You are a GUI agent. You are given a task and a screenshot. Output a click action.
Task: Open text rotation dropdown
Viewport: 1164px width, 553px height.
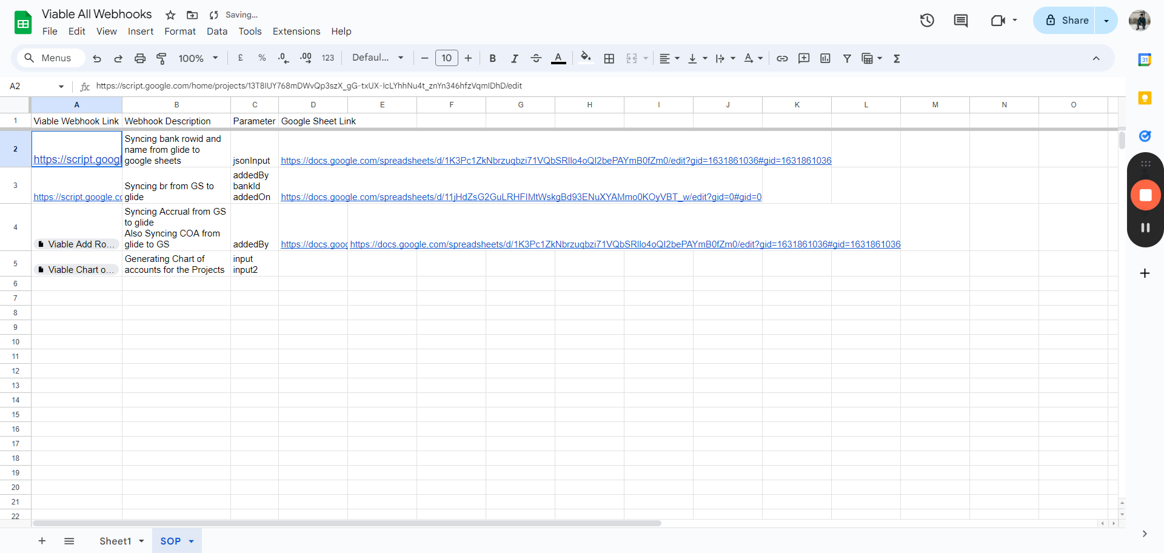(753, 58)
